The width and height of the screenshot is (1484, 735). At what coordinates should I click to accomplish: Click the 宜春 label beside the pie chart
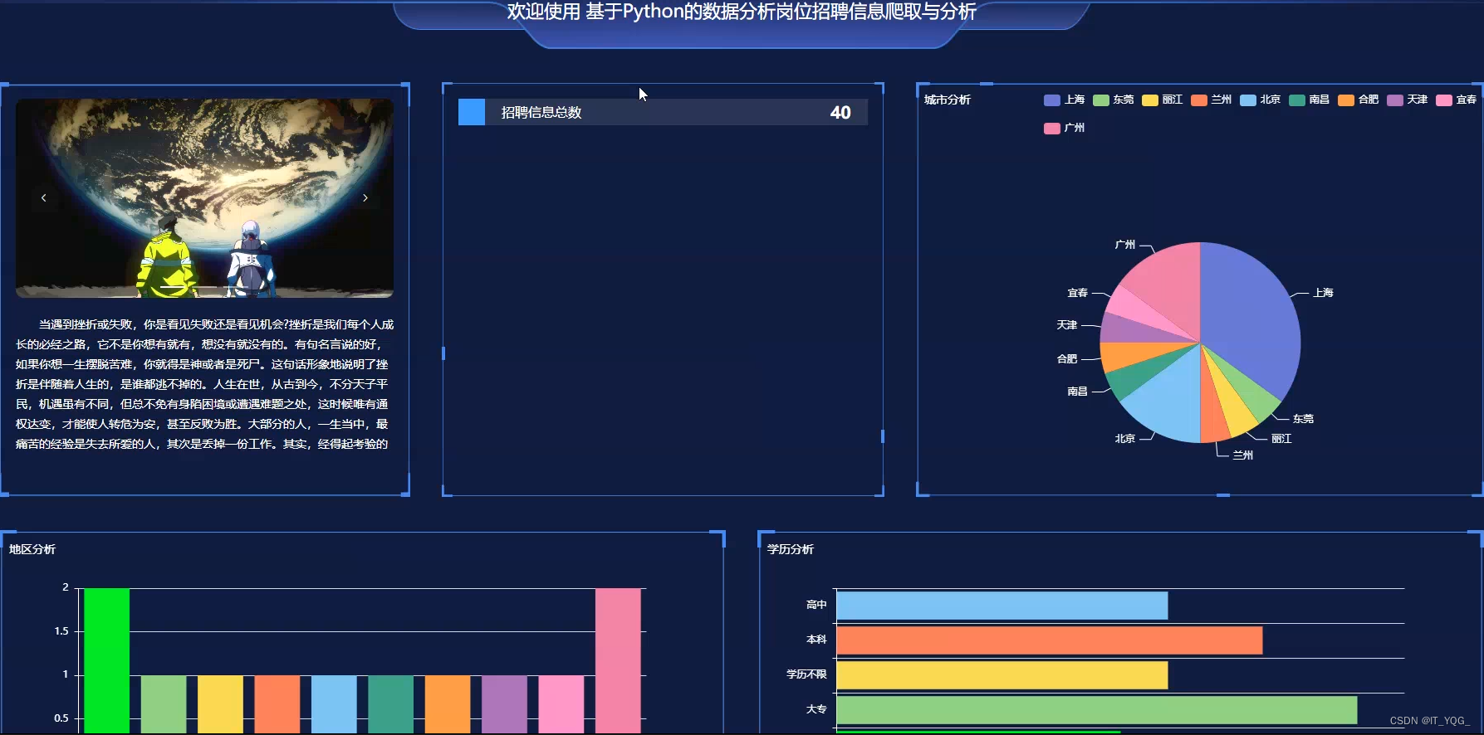[1077, 293]
